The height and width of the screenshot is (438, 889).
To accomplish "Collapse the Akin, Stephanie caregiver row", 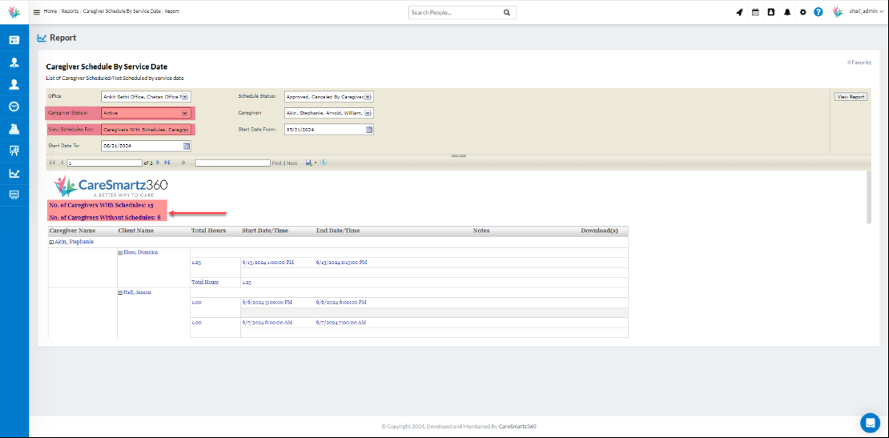I will (51, 241).
